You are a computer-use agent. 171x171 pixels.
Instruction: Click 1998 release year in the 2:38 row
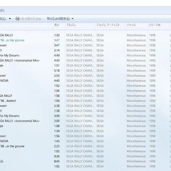point(152,106)
